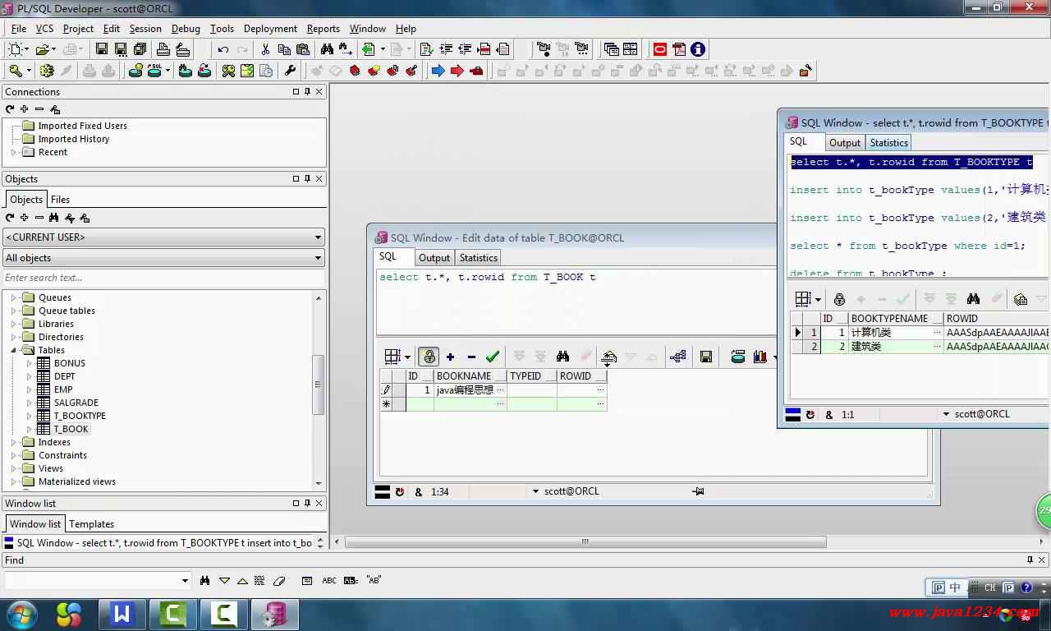The width and height of the screenshot is (1051, 631).
Task: Click the red Rollback arrow icon
Action: (457, 71)
